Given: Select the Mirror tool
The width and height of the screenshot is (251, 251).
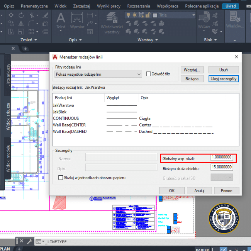Looking at the screenshot, I should coord(21,24).
